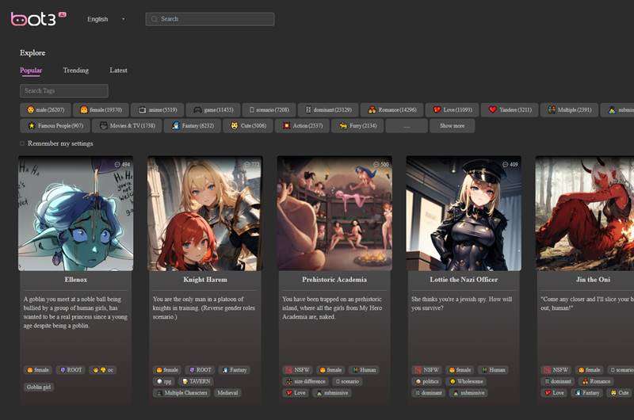Select the Romance (14296) tag
Screen dimensions: 634x420
[x=391, y=109]
